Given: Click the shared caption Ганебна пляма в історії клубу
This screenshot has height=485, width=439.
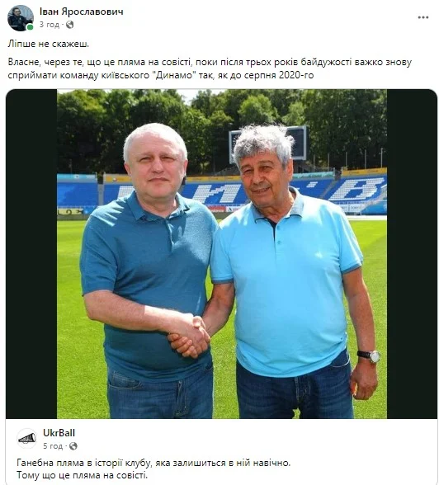Looking at the screenshot, I should (153, 463).
